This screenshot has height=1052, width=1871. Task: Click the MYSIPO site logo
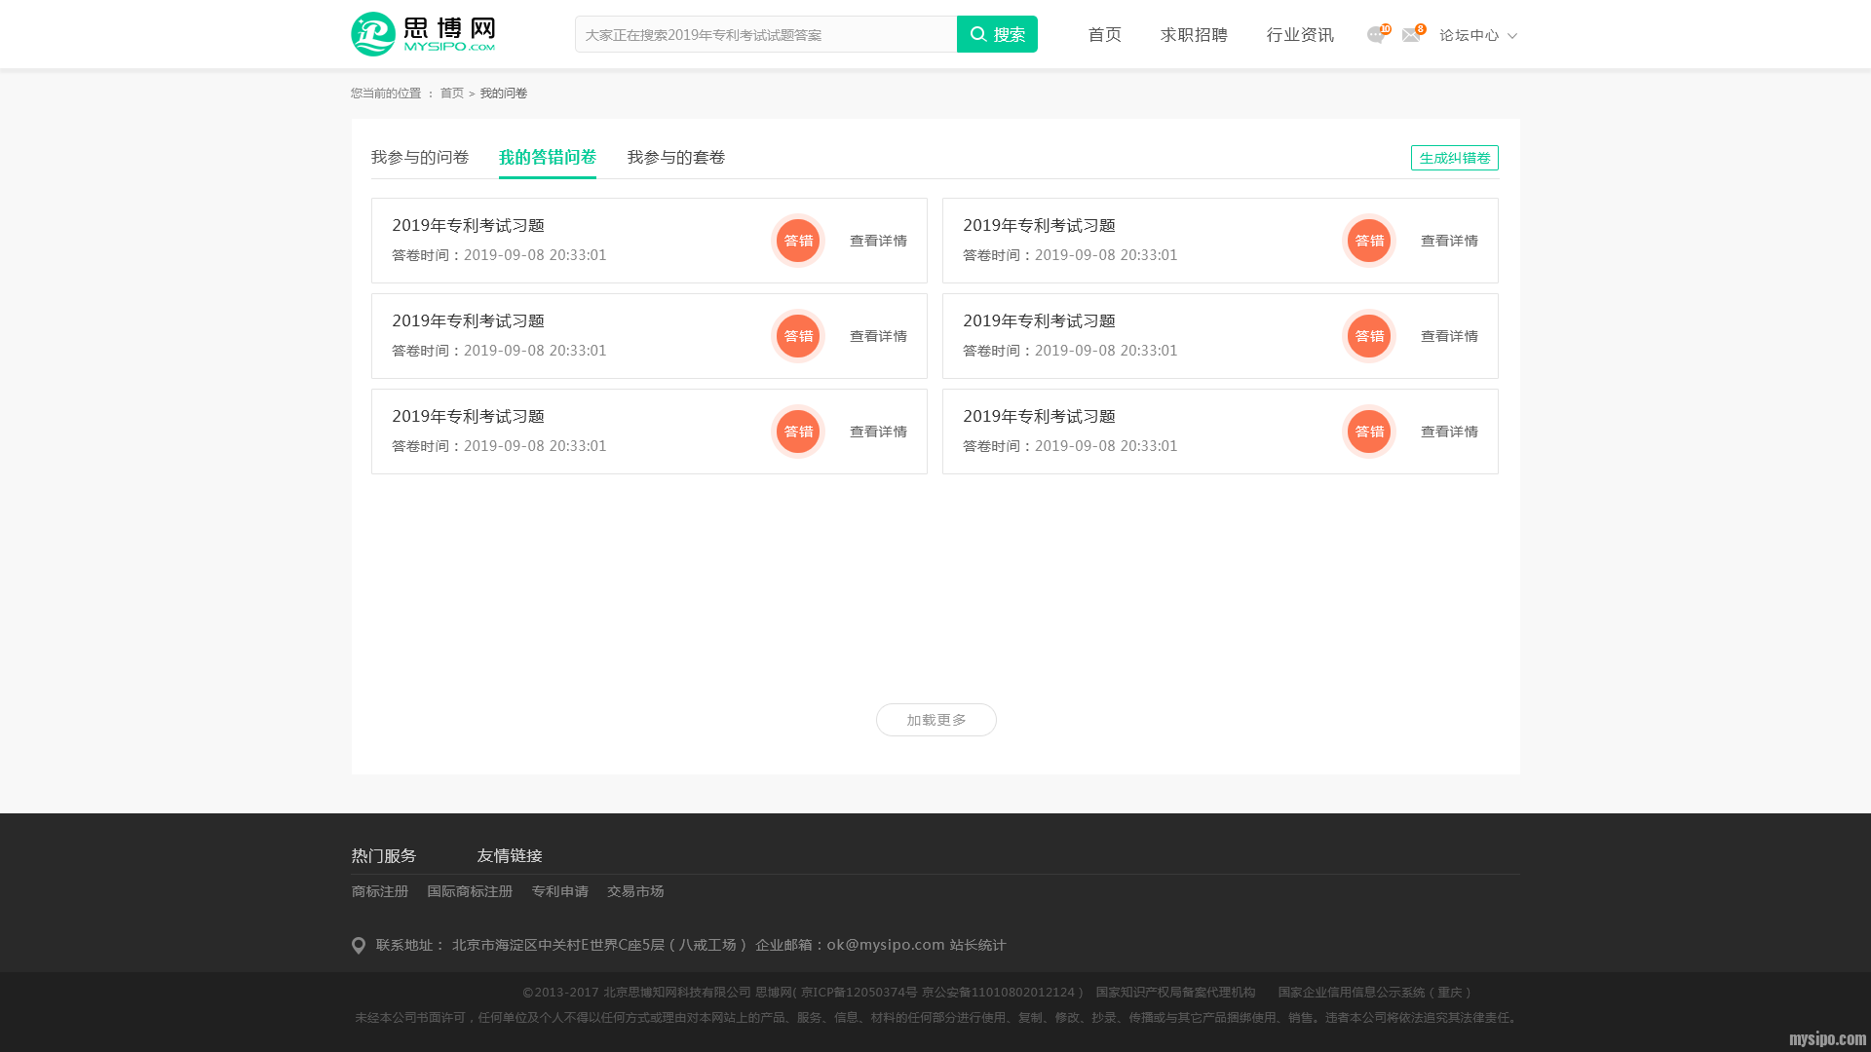tap(423, 34)
